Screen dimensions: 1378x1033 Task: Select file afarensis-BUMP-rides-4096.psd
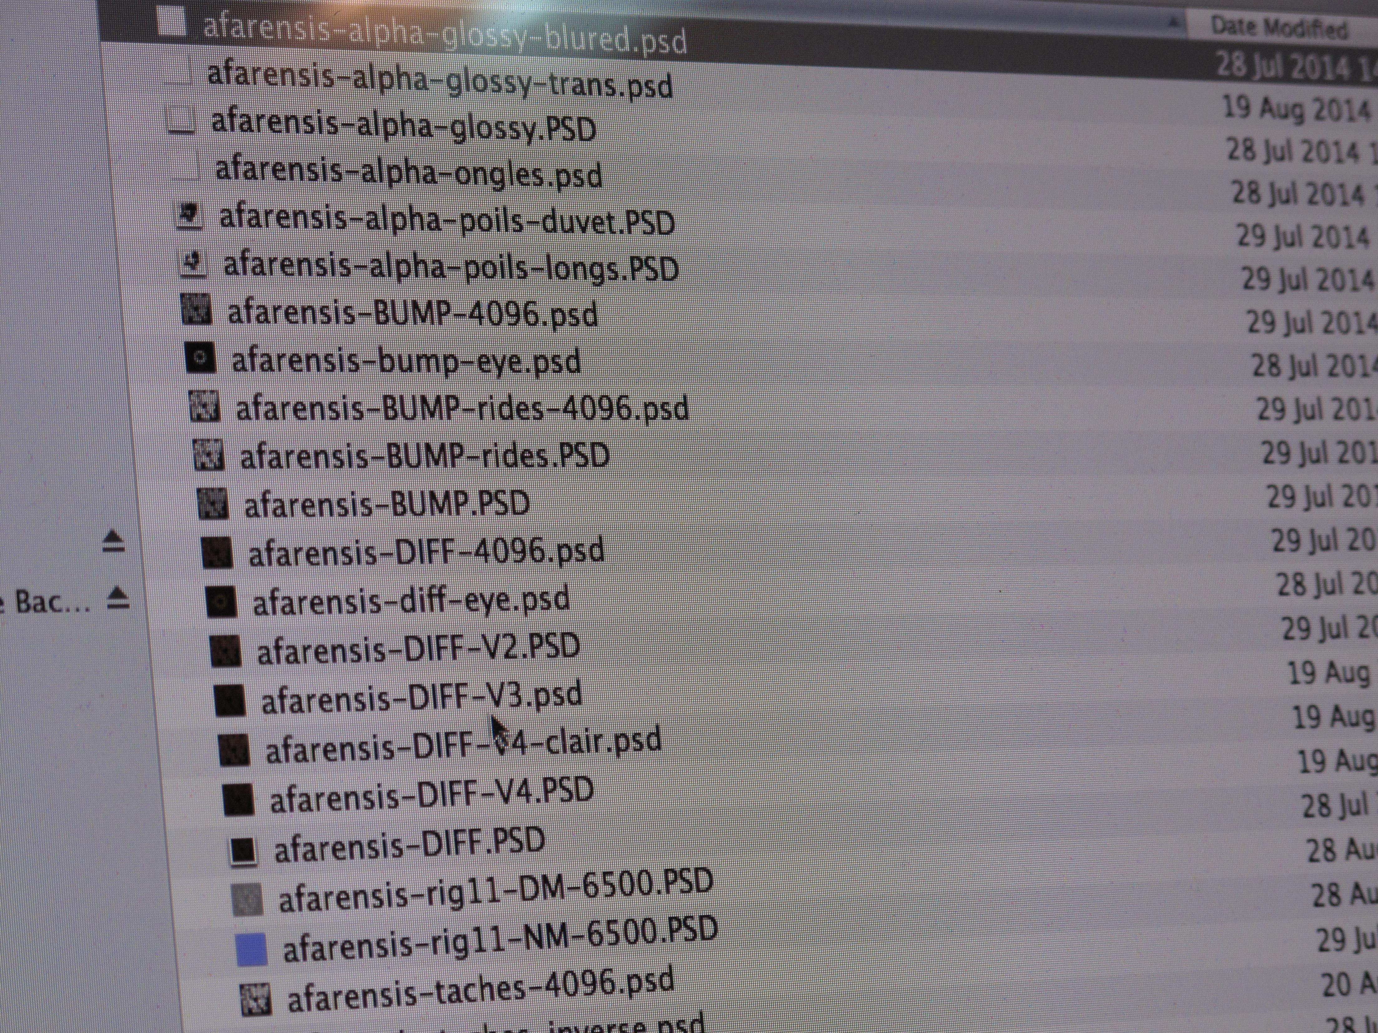click(x=462, y=409)
